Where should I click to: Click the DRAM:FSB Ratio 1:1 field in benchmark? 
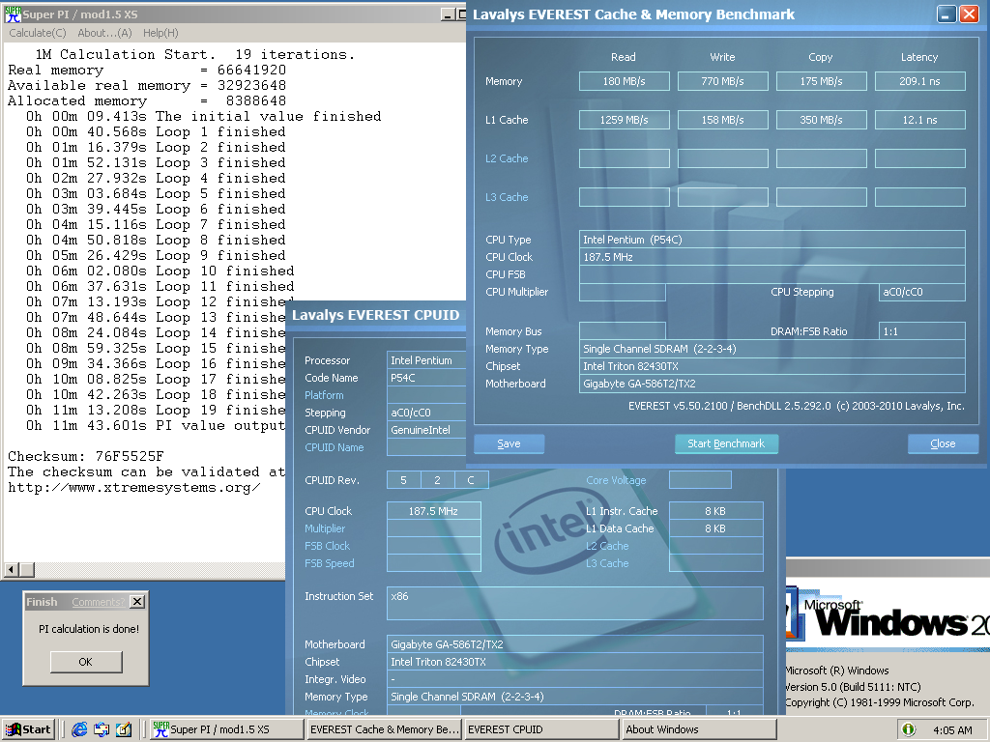[x=921, y=331]
